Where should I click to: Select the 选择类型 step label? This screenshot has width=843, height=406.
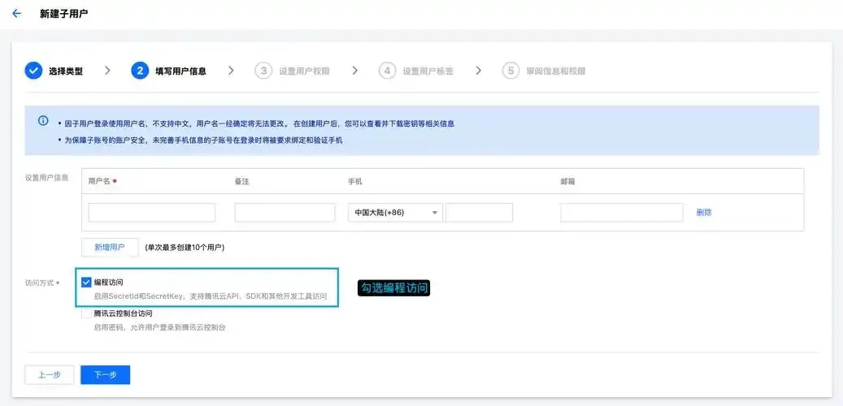click(x=66, y=71)
